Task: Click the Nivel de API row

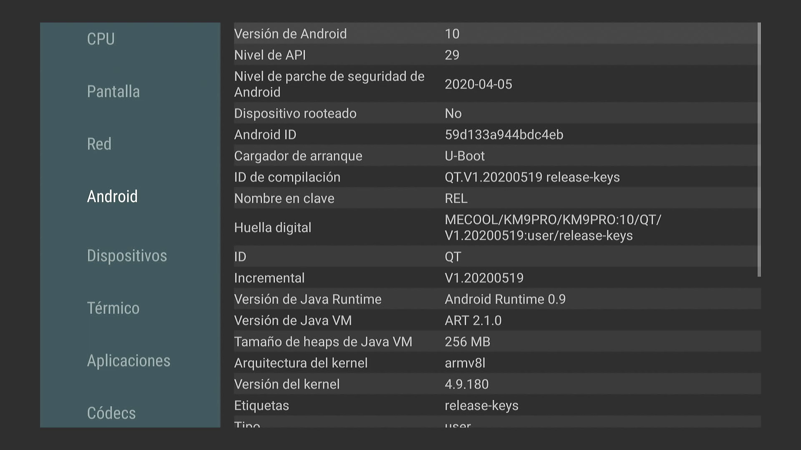Action: [496, 55]
